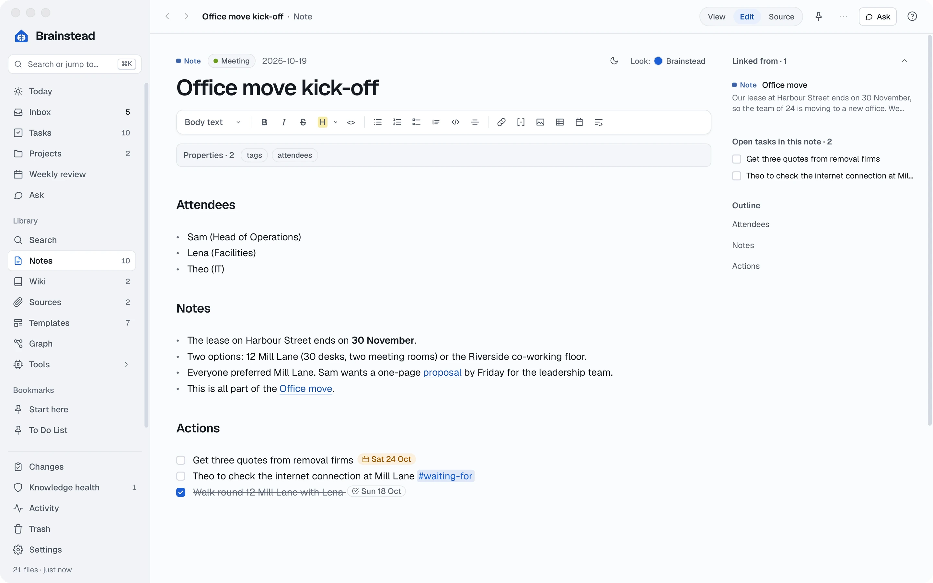The height and width of the screenshot is (583, 933).
Task: Check 'Theo to check the internet connection' in Actions
Action: click(x=181, y=476)
